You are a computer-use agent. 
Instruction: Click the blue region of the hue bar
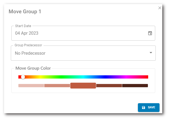click(105, 77)
